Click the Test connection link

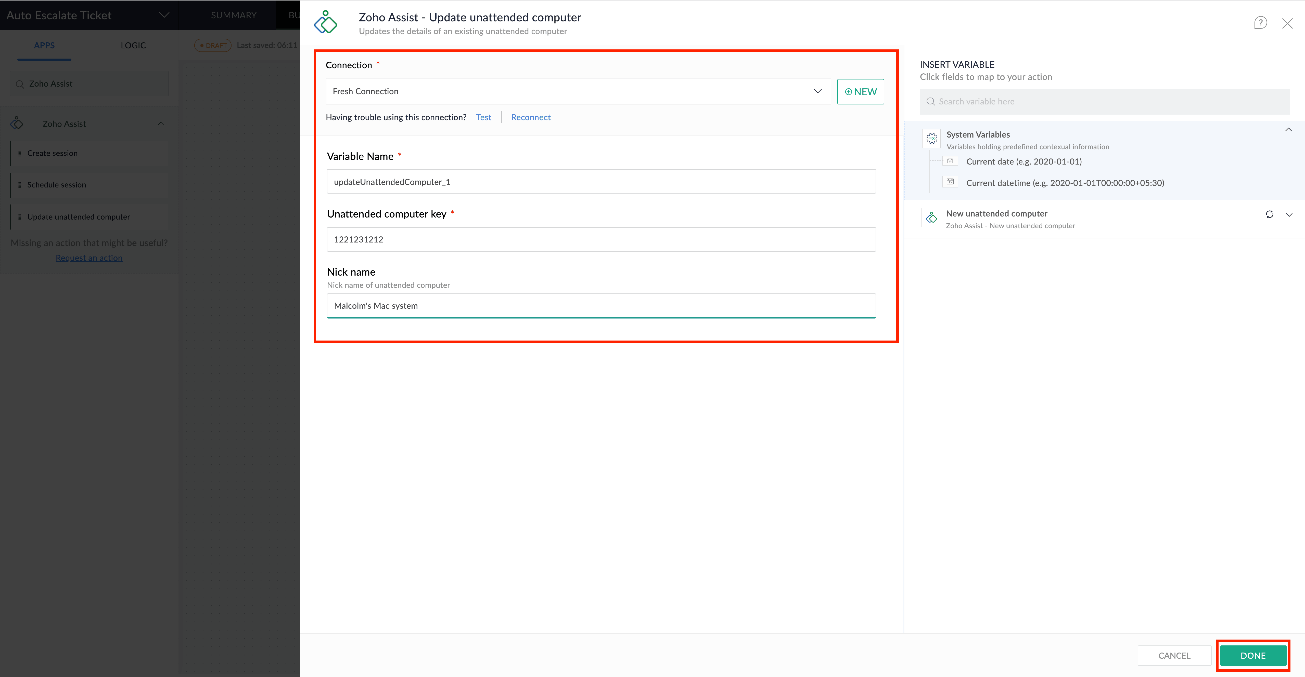[x=483, y=117]
